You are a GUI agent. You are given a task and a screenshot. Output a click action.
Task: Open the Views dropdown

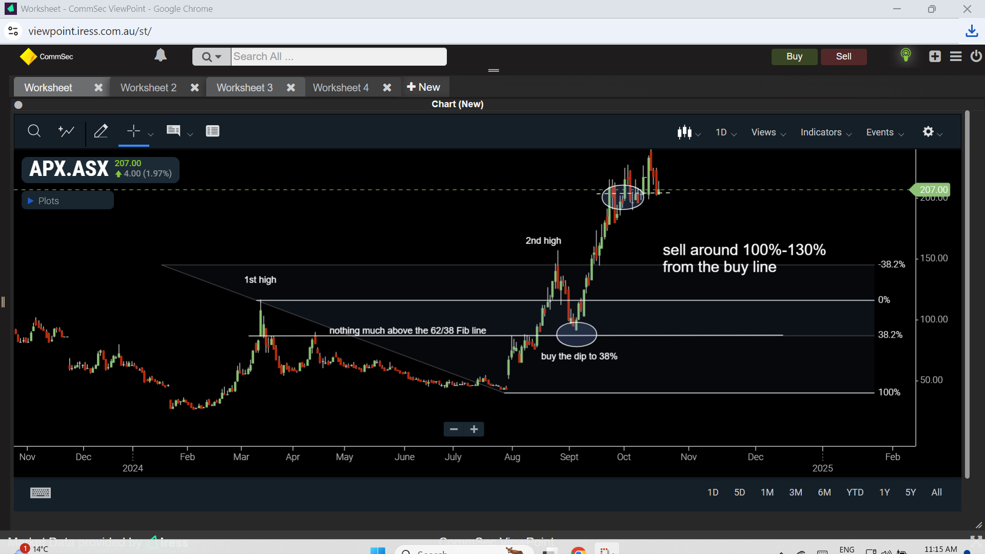[769, 132]
